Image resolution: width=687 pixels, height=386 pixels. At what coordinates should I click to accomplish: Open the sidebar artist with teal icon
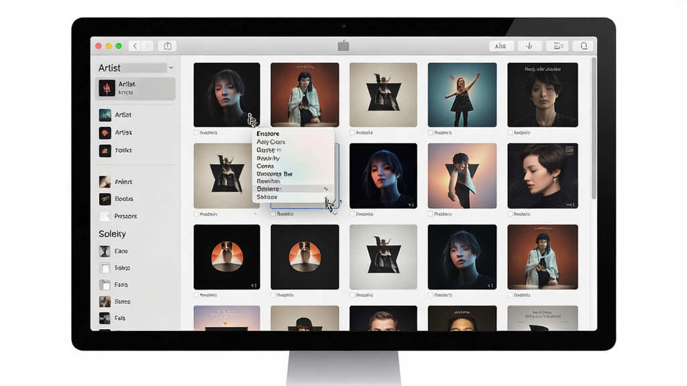105,115
